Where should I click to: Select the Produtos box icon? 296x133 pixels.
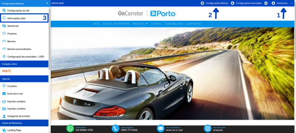tap(4, 34)
